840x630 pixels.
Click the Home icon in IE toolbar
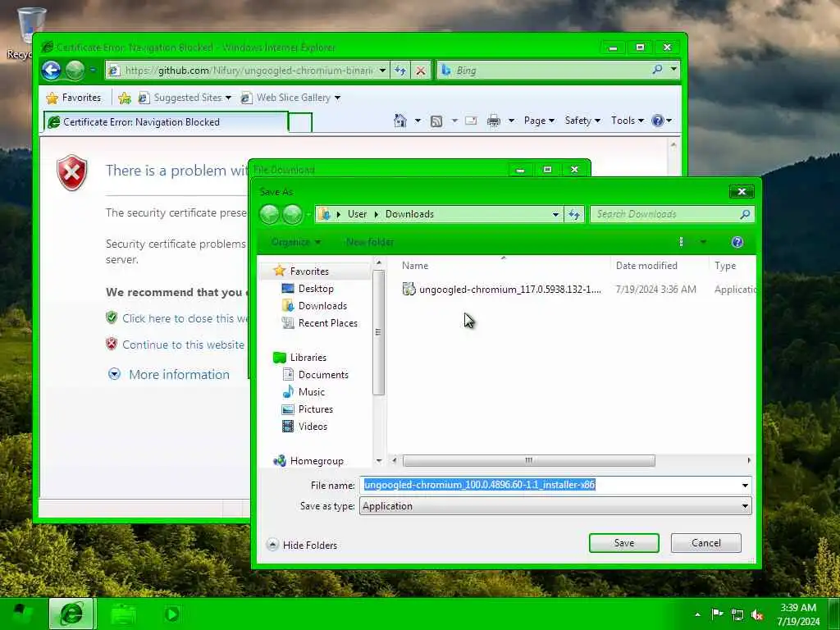coord(400,121)
